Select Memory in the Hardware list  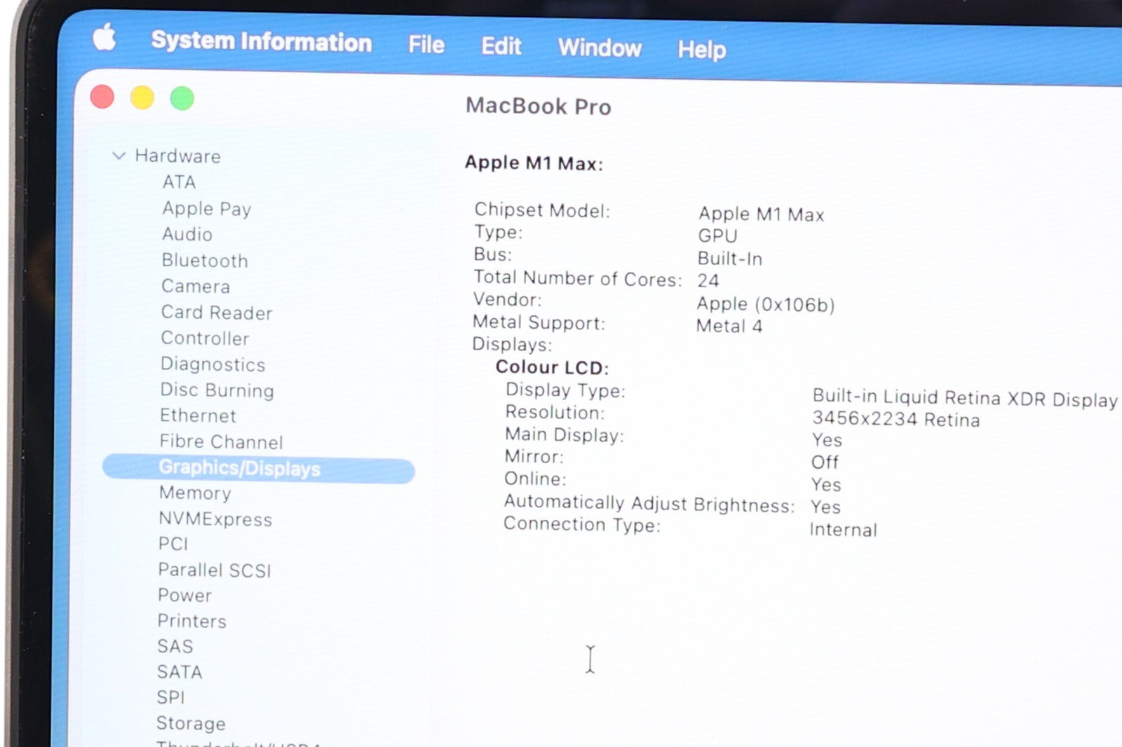coord(195,493)
